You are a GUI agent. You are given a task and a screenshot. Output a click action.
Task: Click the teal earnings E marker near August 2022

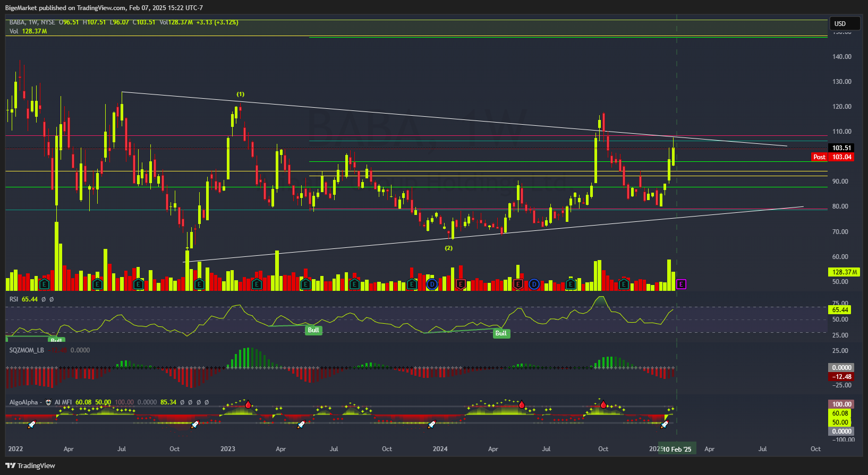click(138, 284)
